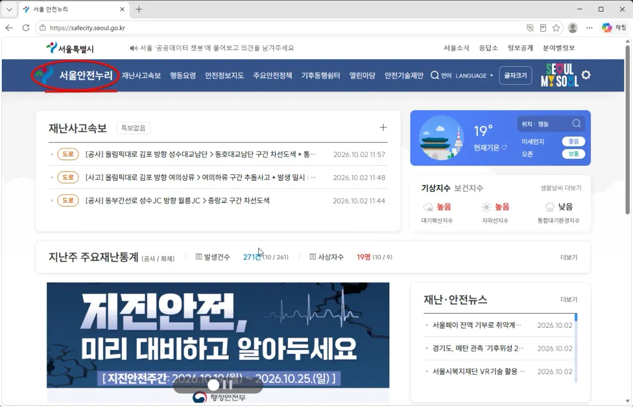Close the 서울 안전누리 tab
The height and width of the screenshot is (407, 633).
click(x=122, y=9)
